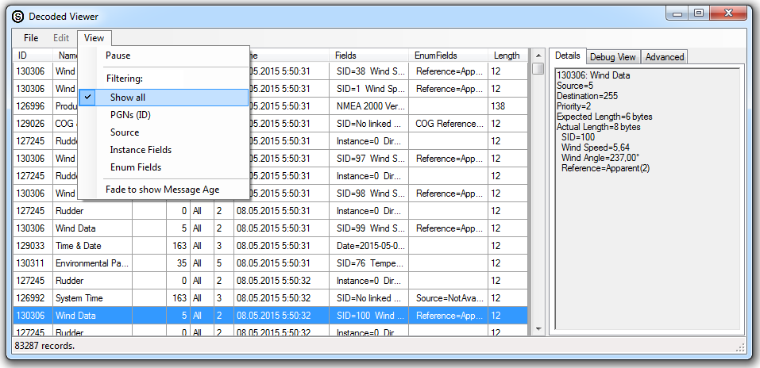
Task: Select the Details tab
Action: [567, 56]
